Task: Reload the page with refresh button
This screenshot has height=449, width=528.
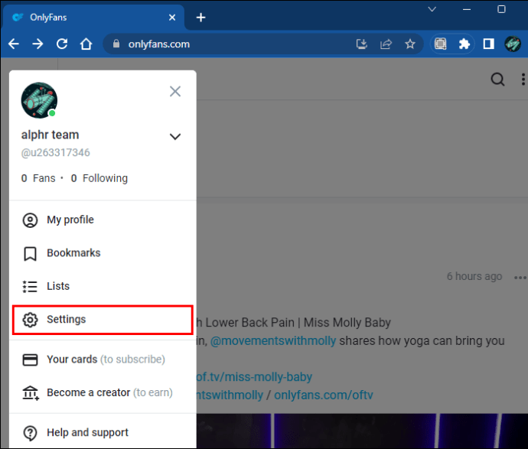Action: [62, 44]
